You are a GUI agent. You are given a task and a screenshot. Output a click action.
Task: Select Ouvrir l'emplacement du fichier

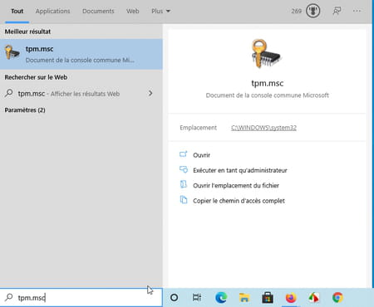click(x=236, y=186)
